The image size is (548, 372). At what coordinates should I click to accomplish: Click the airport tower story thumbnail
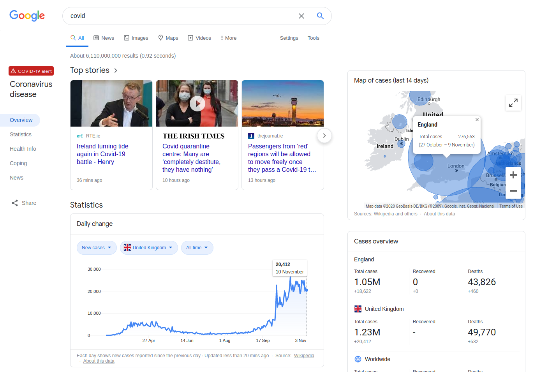click(x=283, y=103)
